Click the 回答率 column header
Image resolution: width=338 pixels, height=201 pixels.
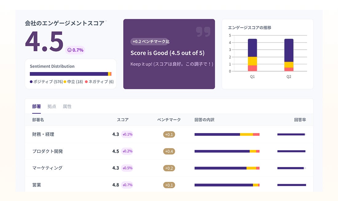point(300,120)
